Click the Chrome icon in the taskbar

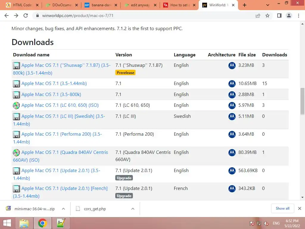(x=42, y=223)
